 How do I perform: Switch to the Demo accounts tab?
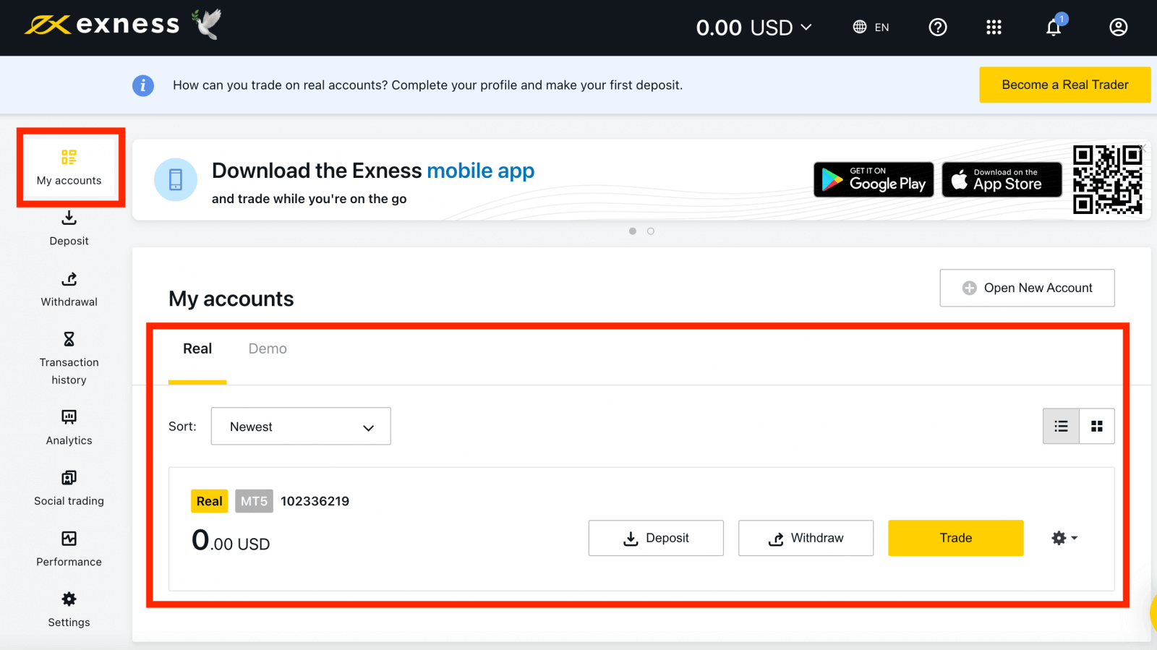(x=268, y=349)
